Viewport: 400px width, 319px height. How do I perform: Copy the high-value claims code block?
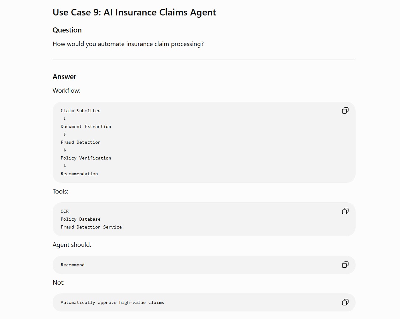point(345,302)
